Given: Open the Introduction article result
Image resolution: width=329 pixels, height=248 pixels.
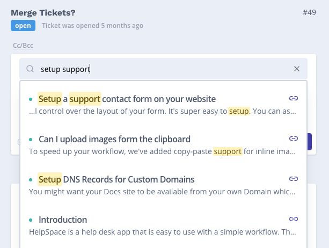Looking at the screenshot, I should (x=62, y=220).
